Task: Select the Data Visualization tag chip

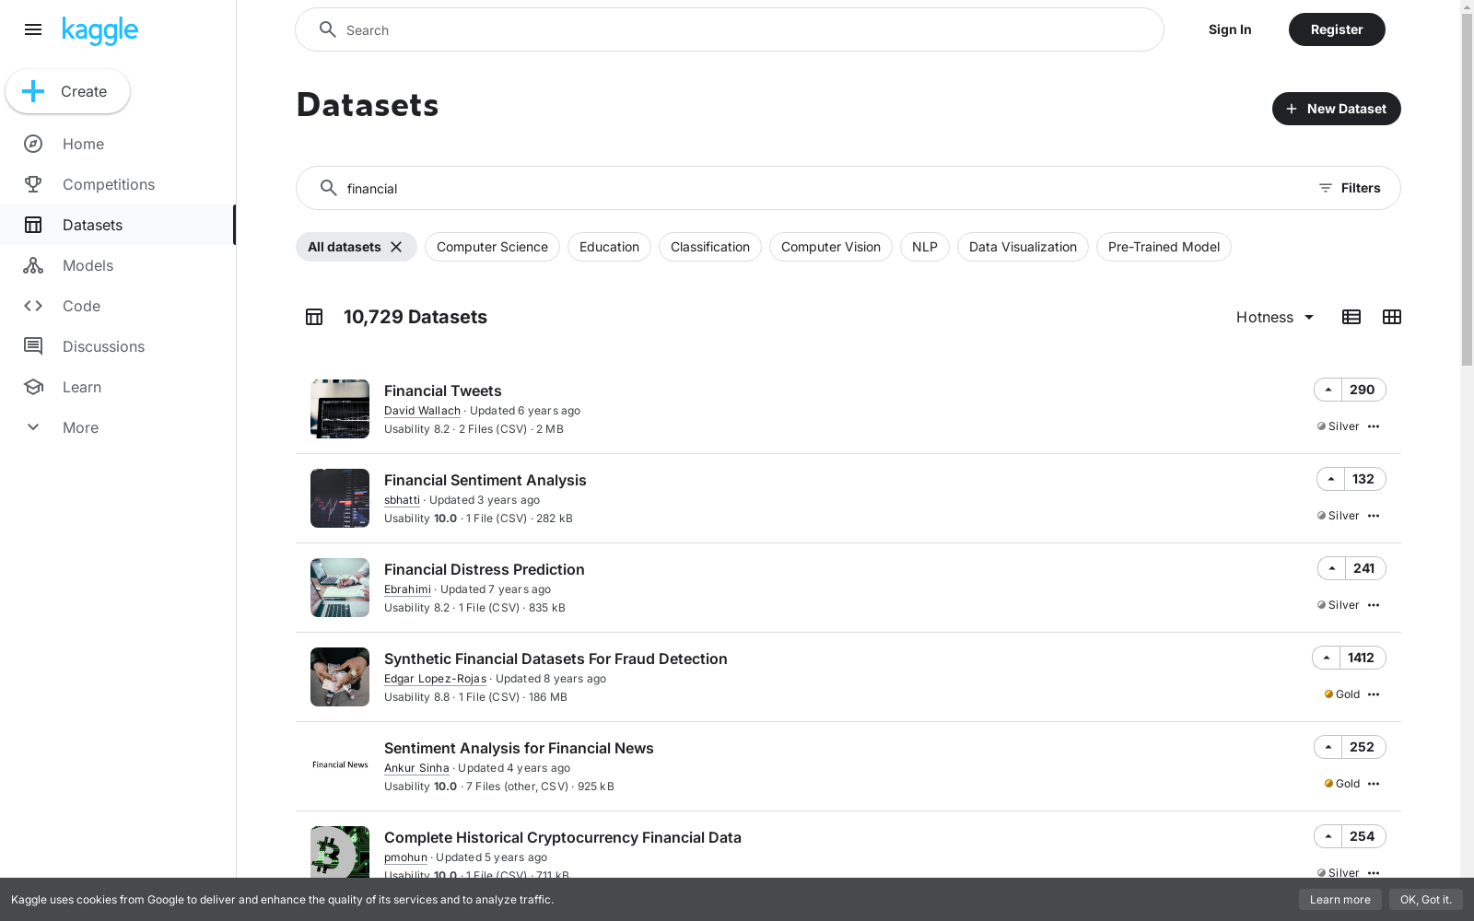Action: (1023, 247)
